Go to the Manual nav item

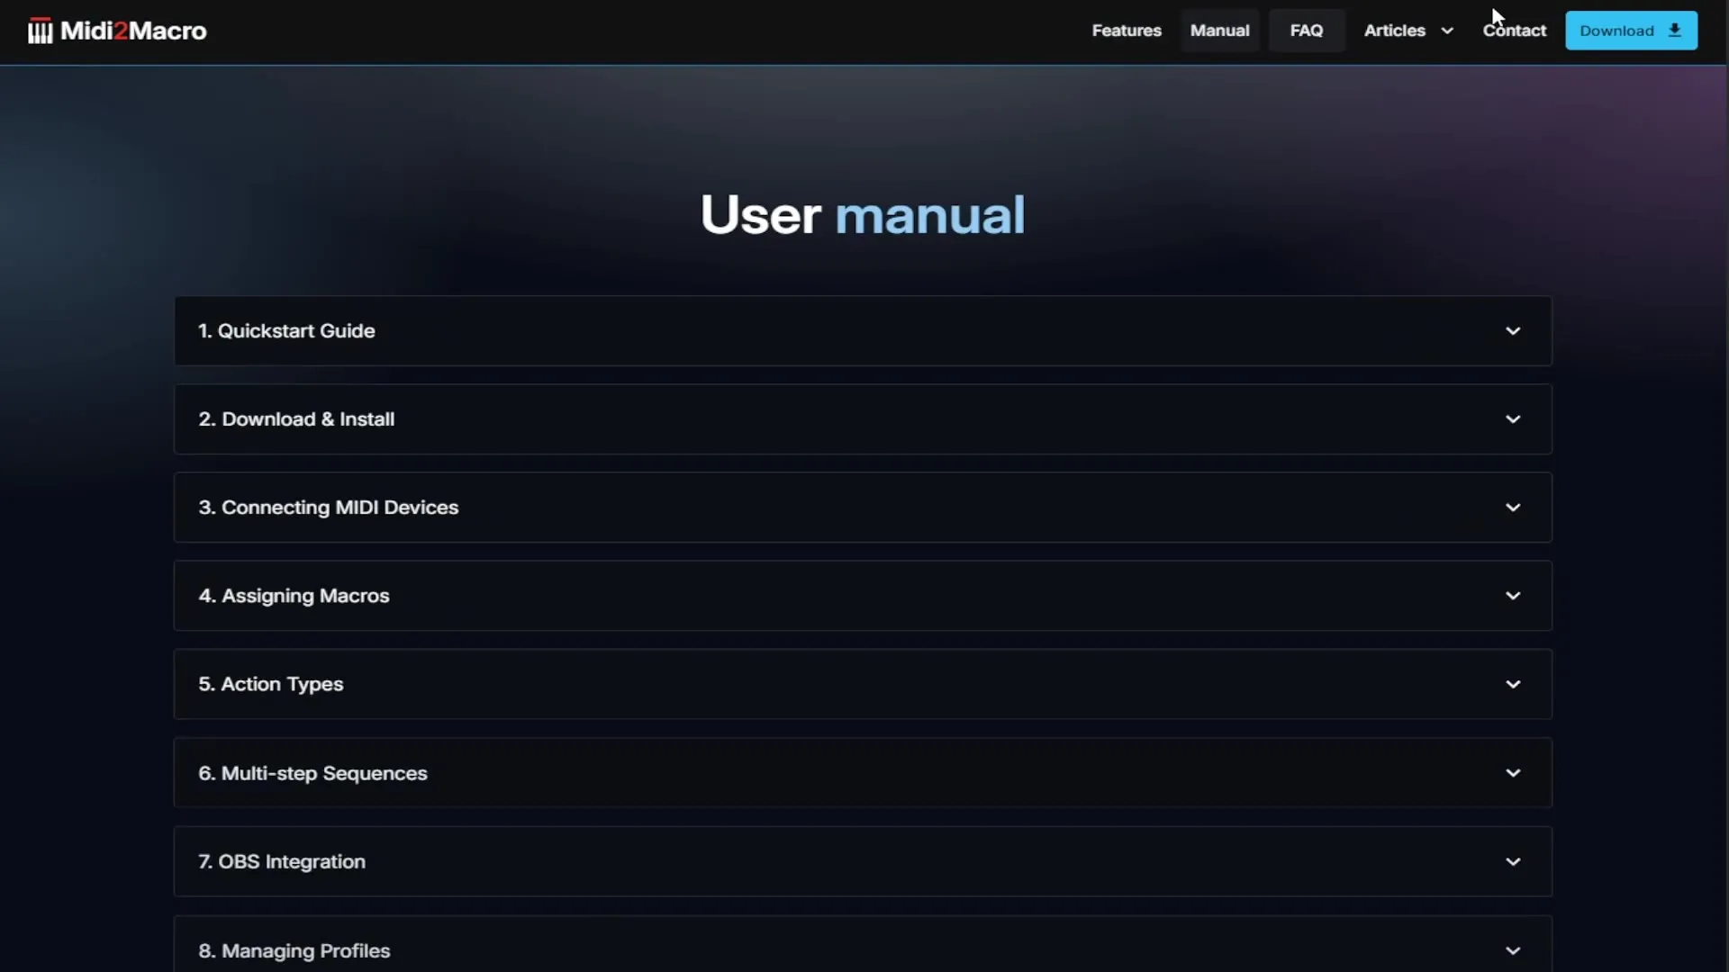point(1219,31)
